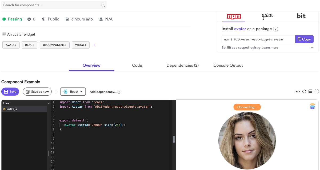Click the downloads counter badge
320x170 pixels.
coord(32,19)
